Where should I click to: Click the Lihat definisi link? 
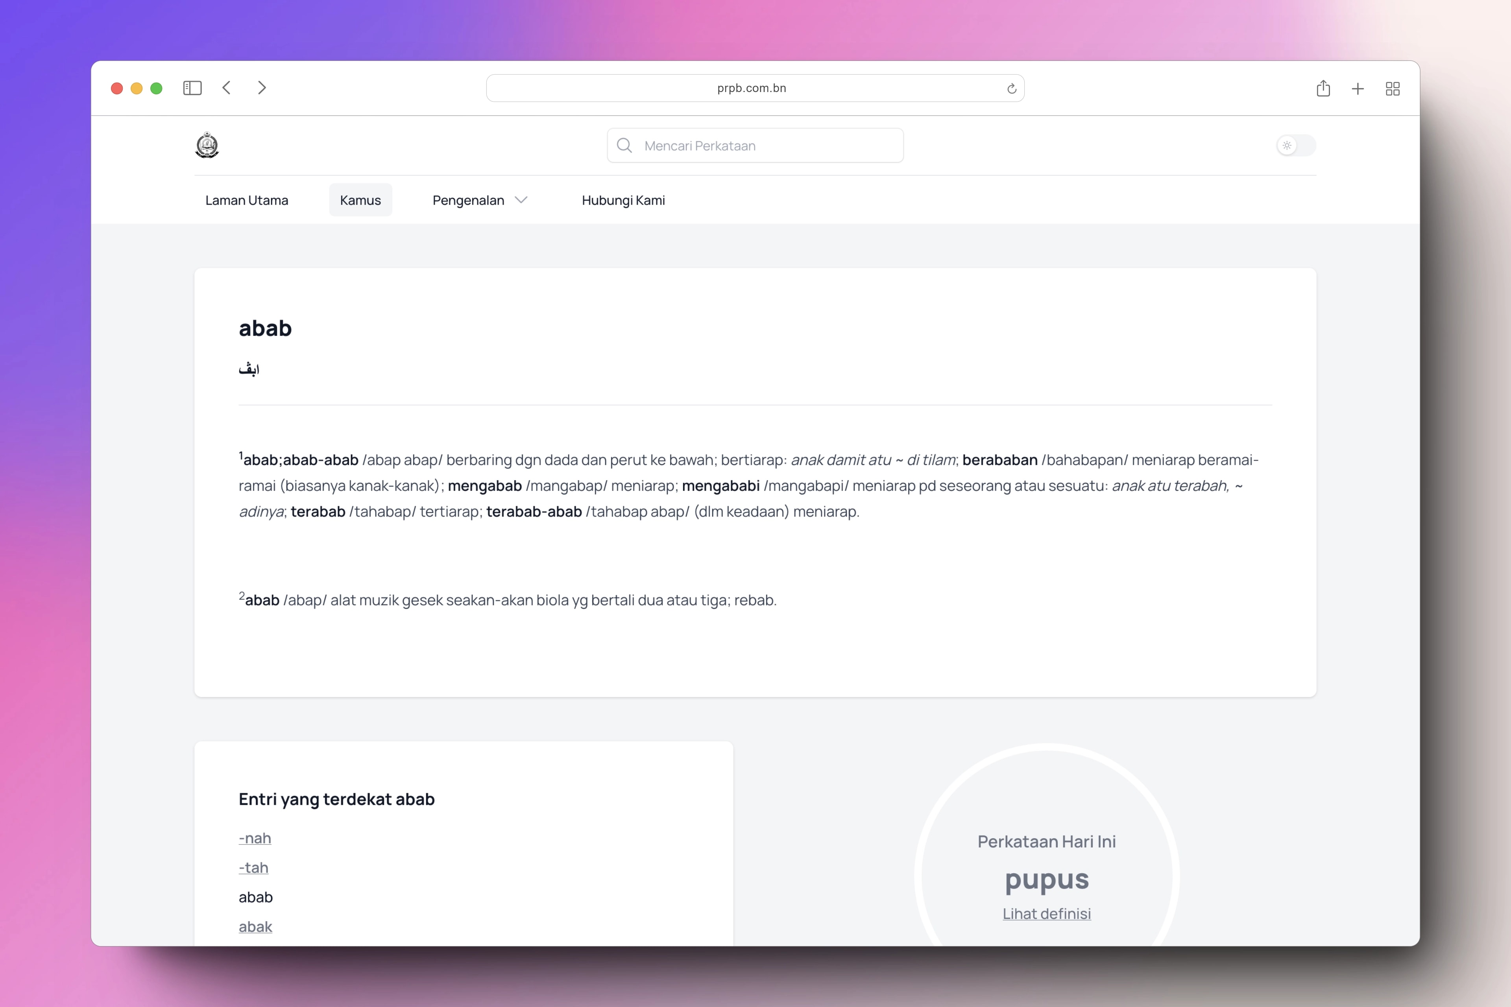(1047, 913)
